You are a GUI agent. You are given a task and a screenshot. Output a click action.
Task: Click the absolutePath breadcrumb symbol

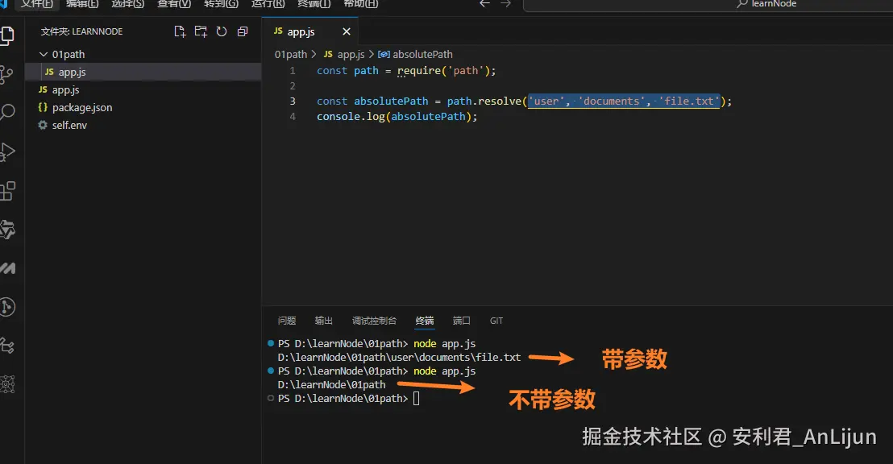(x=415, y=55)
